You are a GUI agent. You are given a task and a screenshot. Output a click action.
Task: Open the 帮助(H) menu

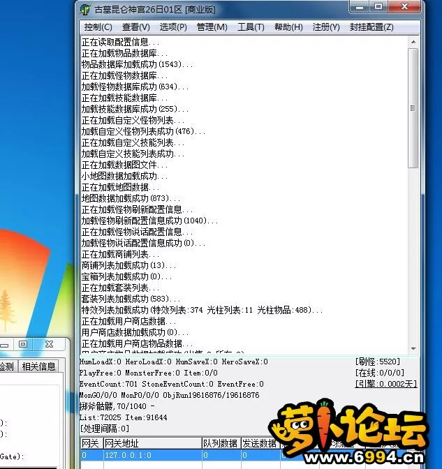288,27
